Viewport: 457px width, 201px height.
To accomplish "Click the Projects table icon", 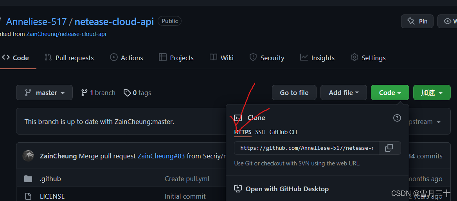I will pyautogui.click(x=163, y=57).
